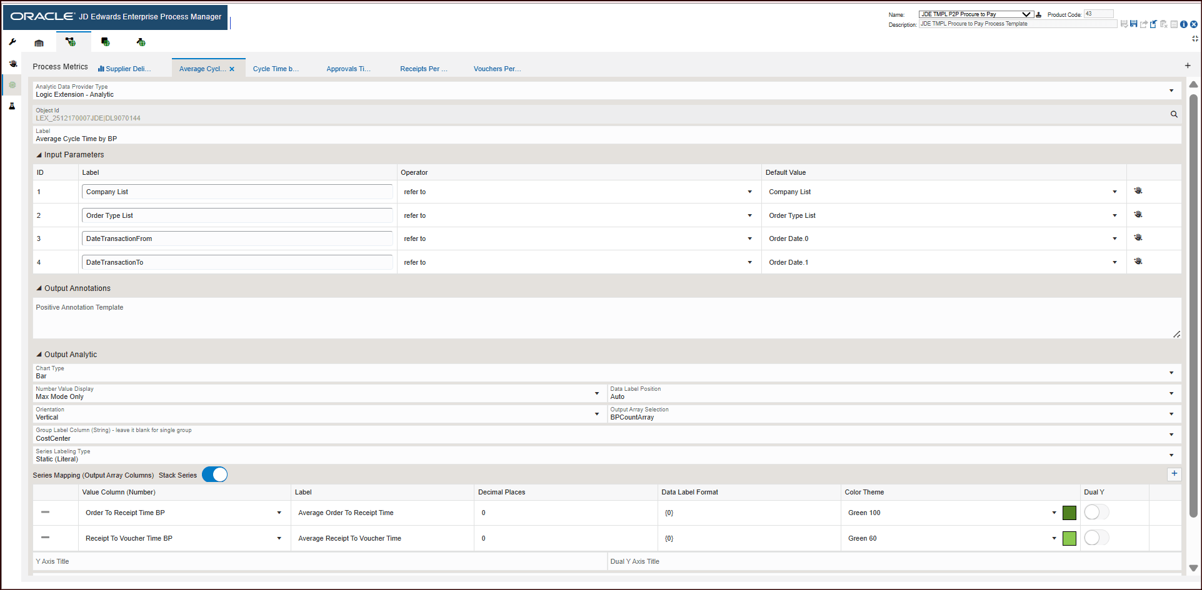Click the export share arrow icon at top right
The width and height of the screenshot is (1202, 590).
click(1143, 24)
